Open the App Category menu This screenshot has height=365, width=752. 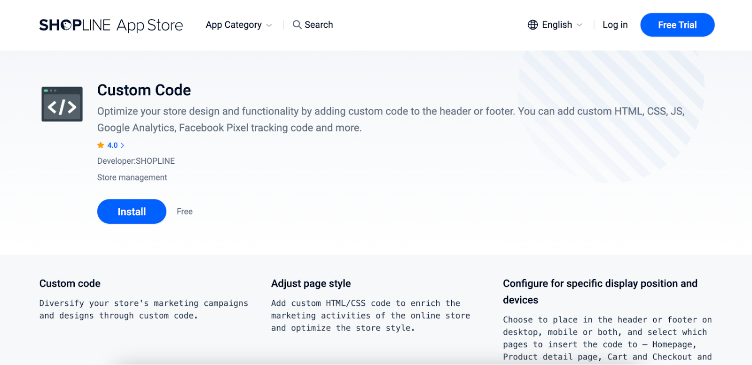[234, 25]
